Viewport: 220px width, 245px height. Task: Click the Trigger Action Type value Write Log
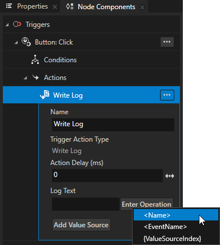click(x=67, y=151)
